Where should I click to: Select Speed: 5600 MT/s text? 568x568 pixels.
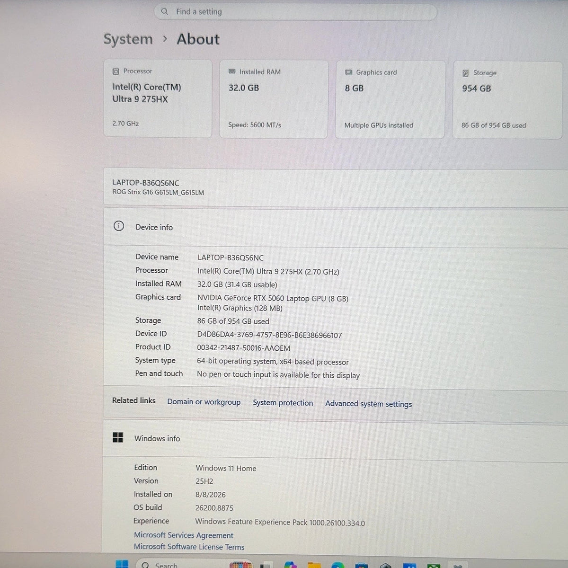(x=255, y=125)
